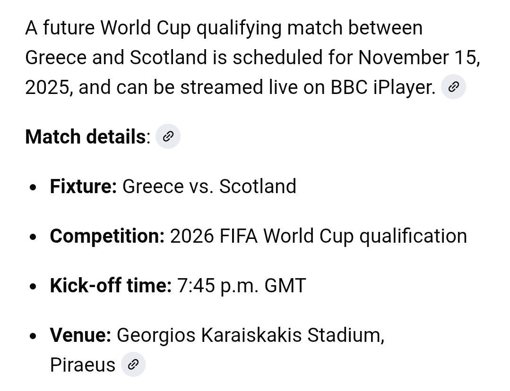Click the November 15 date text
The height and width of the screenshot is (391, 510).
pos(417,57)
